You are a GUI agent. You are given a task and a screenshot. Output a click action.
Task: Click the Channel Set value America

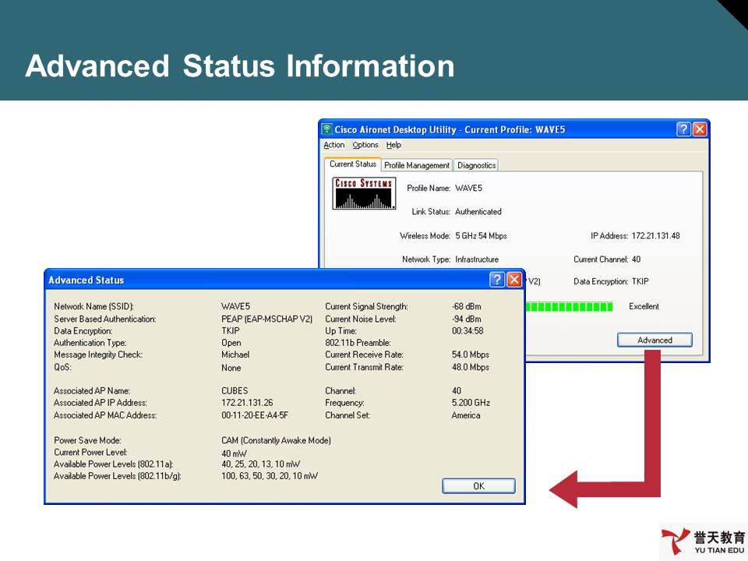pos(466,415)
